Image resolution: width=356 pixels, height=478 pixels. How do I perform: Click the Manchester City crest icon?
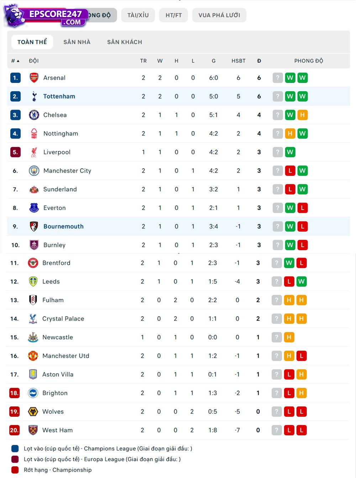(34, 171)
